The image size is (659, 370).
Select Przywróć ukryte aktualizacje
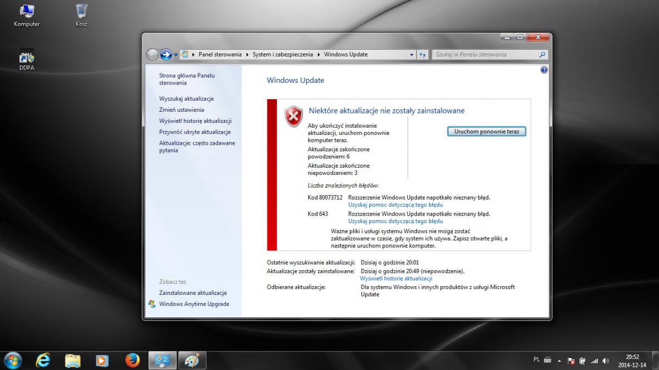pyautogui.click(x=194, y=132)
